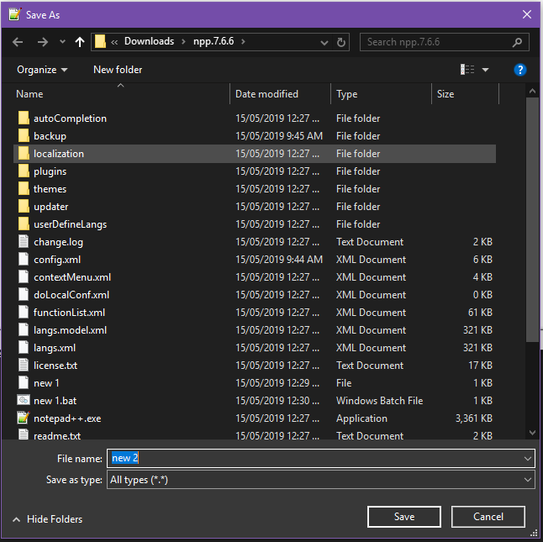
Task: Click the scrollbar up arrow
Action: [x=533, y=91]
